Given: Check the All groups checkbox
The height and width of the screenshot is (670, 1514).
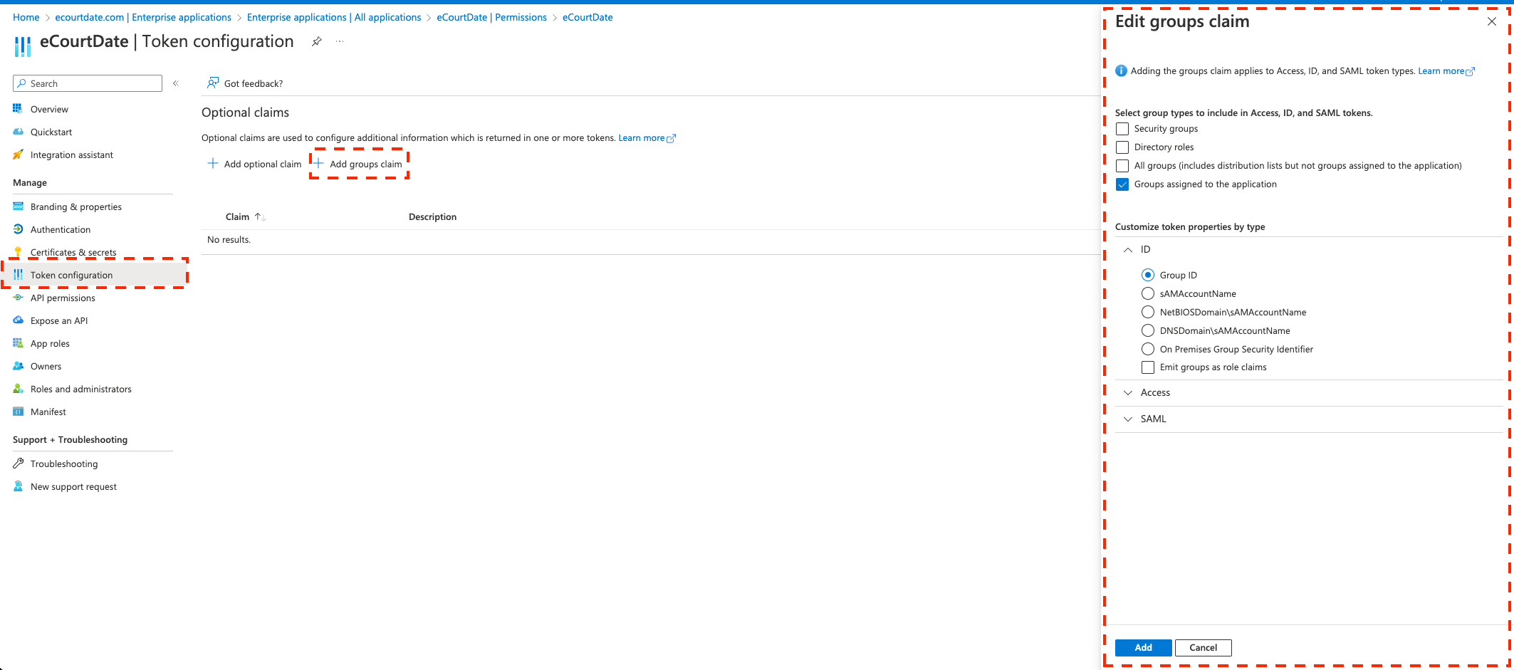Looking at the screenshot, I should click(x=1122, y=166).
